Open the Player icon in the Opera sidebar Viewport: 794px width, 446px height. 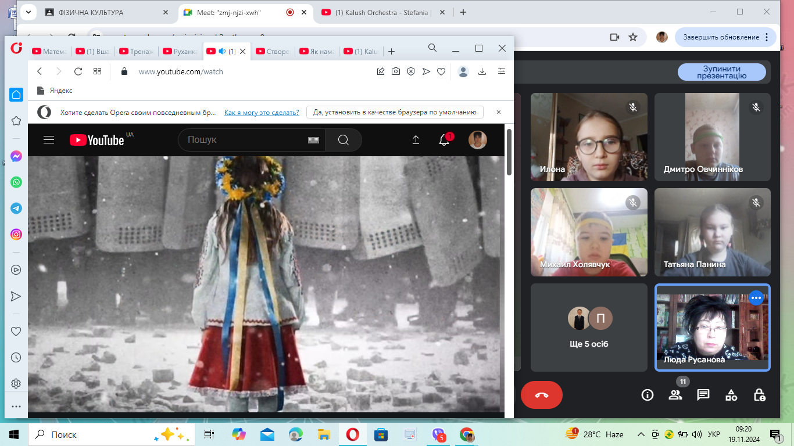16,269
